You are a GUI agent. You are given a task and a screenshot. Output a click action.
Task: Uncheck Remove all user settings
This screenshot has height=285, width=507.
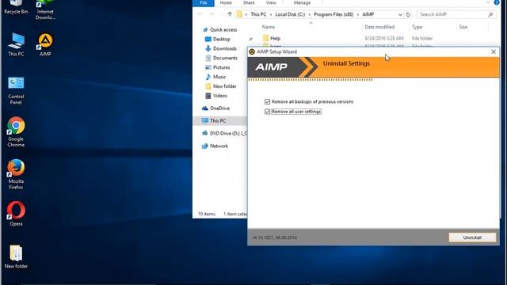point(267,112)
